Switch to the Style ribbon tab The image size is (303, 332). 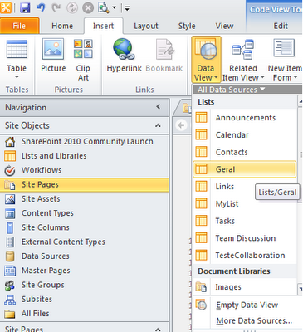tap(187, 26)
